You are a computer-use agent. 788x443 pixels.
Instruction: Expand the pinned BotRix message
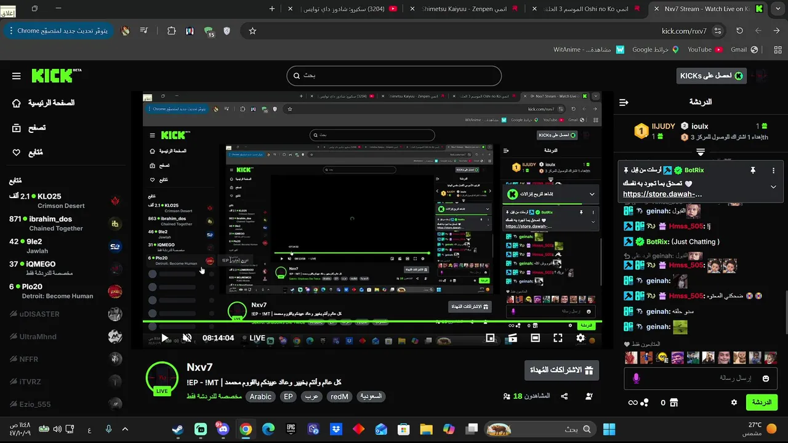[x=773, y=187]
